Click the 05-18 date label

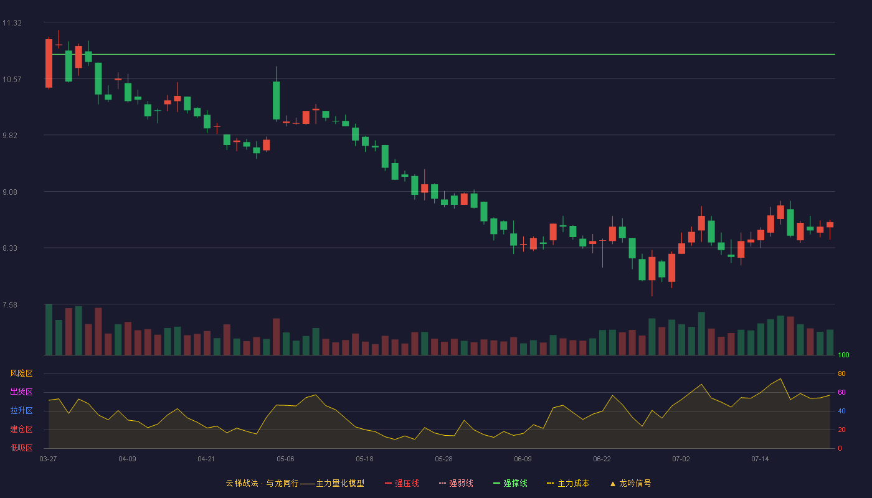click(x=364, y=459)
